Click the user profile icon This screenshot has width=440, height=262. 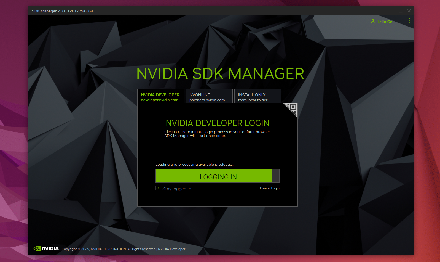click(373, 21)
